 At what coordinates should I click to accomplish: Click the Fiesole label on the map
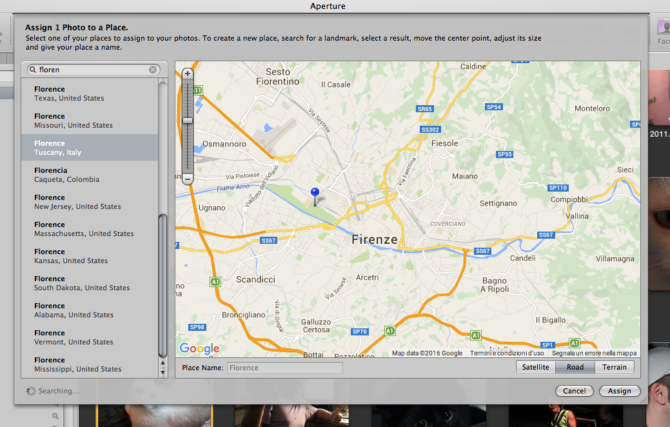(x=444, y=143)
